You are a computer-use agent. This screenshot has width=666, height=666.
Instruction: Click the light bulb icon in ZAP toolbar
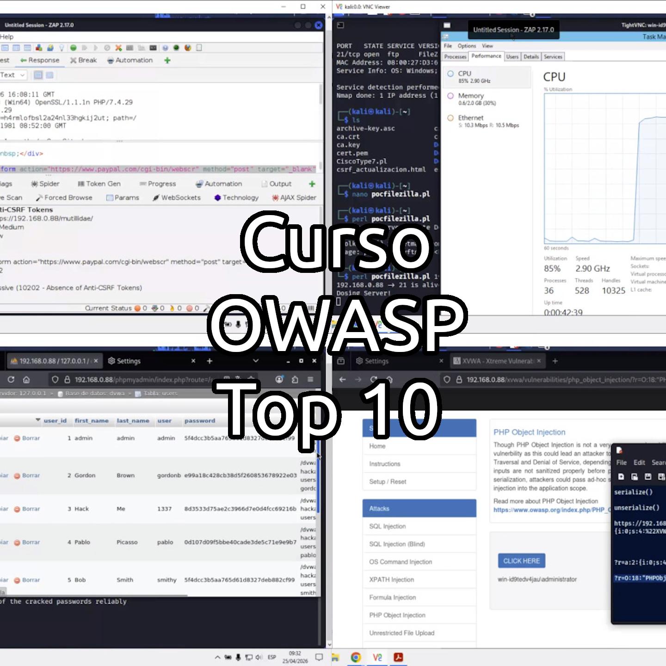[x=62, y=48]
